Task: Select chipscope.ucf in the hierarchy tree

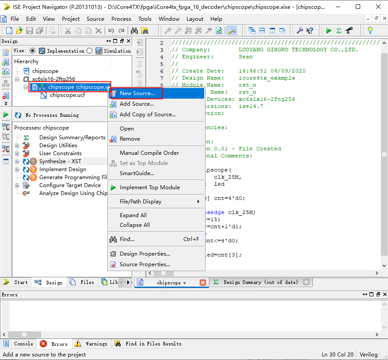Action: pos(67,95)
